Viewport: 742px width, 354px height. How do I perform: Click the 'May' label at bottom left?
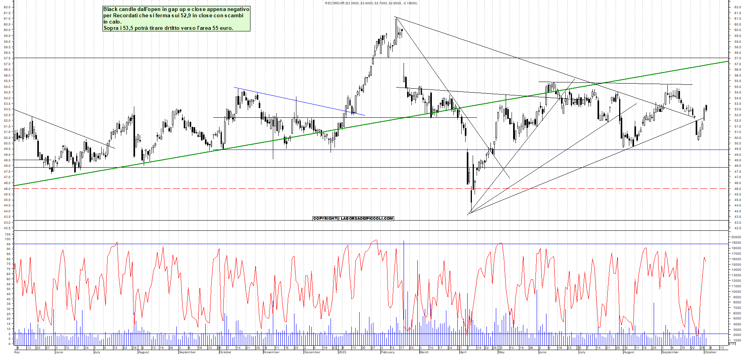[17, 352]
